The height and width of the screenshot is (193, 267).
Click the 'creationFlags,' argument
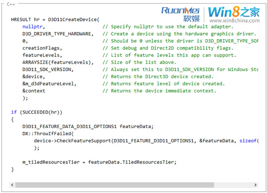tap(42, 48)
